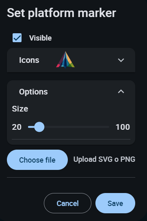Expand the Icons section with chevron
Screen dimensions: 147x221
coord(121,60)
